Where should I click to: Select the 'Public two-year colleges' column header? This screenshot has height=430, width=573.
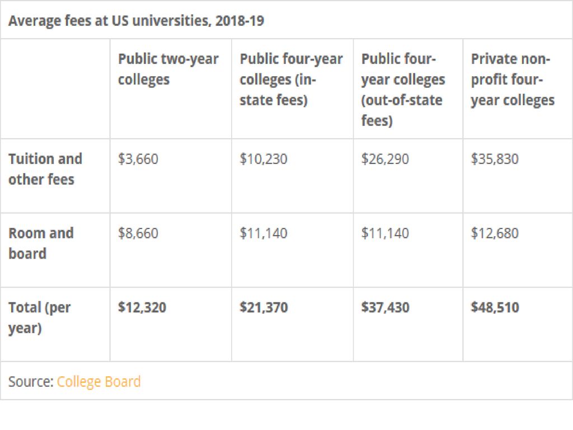[168, 69]
